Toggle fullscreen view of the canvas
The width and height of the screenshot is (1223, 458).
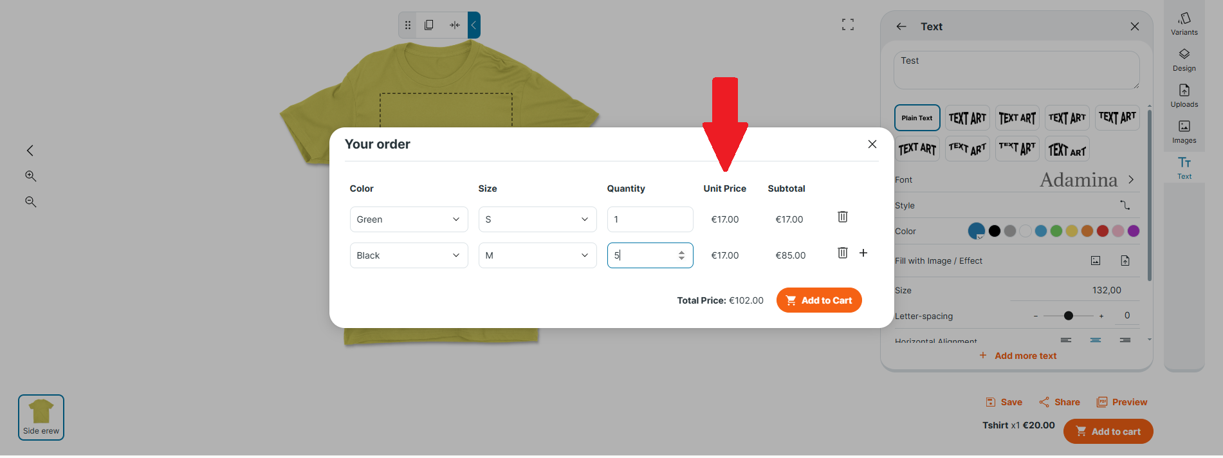pos(848,24)
